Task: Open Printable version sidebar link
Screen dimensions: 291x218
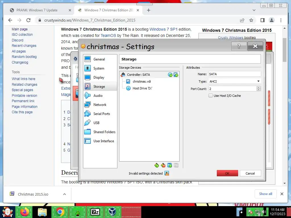Action: pyautogui.click(x=24, y=95)
